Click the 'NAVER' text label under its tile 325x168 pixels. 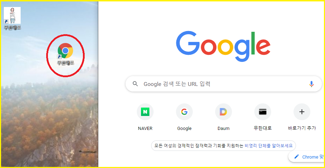(x=145, y=128)
